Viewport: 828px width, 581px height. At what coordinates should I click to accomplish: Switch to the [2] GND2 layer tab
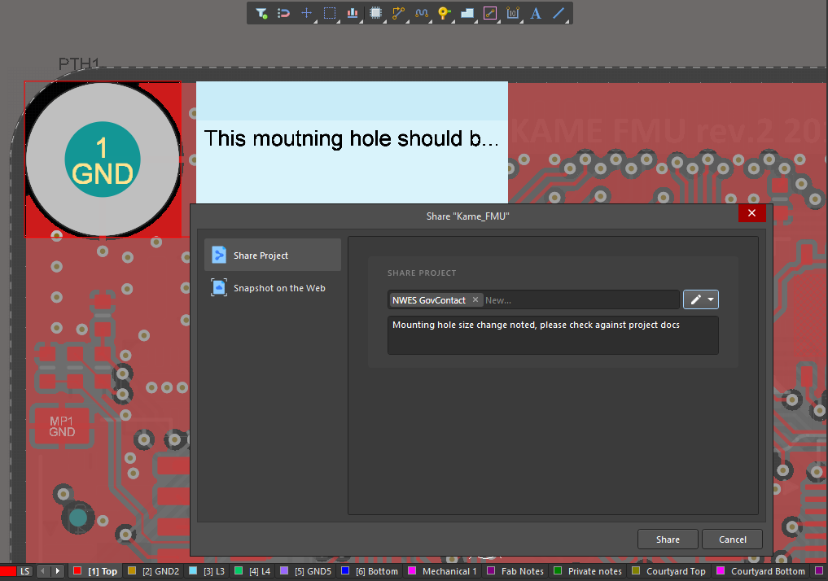(x=154, y=571)
